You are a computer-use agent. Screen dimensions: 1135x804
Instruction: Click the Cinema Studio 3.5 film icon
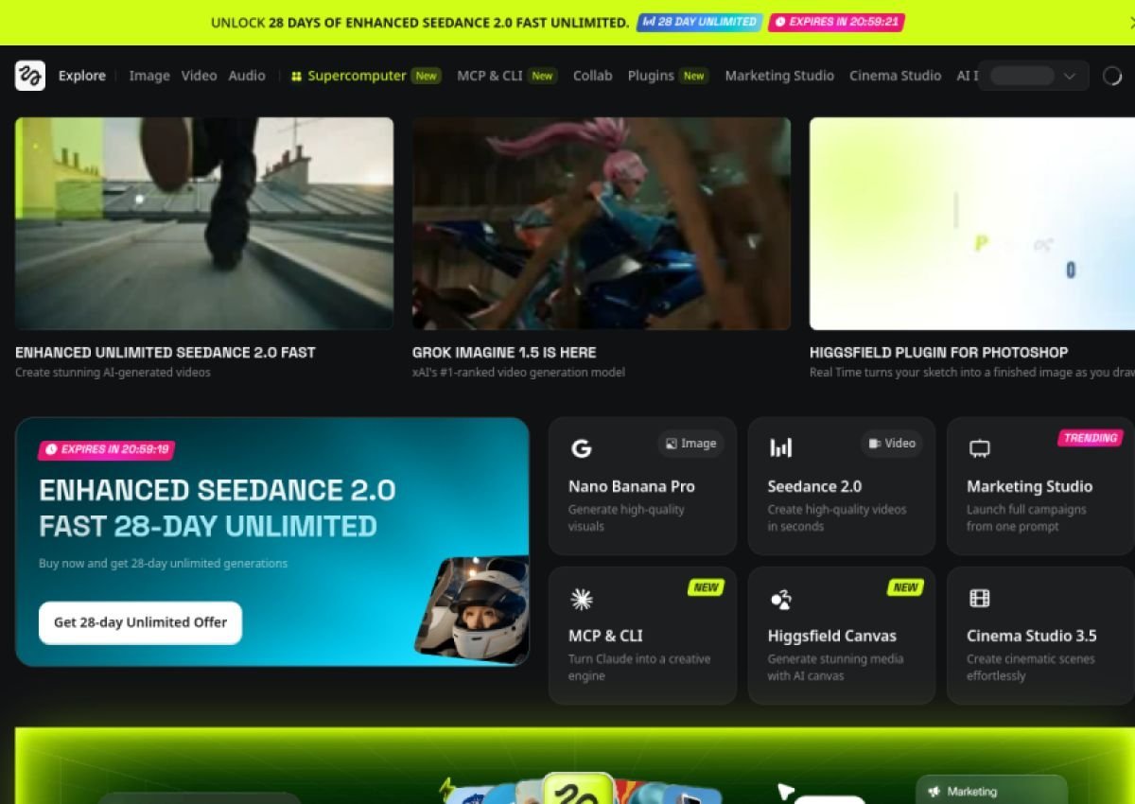pos(980,598)
